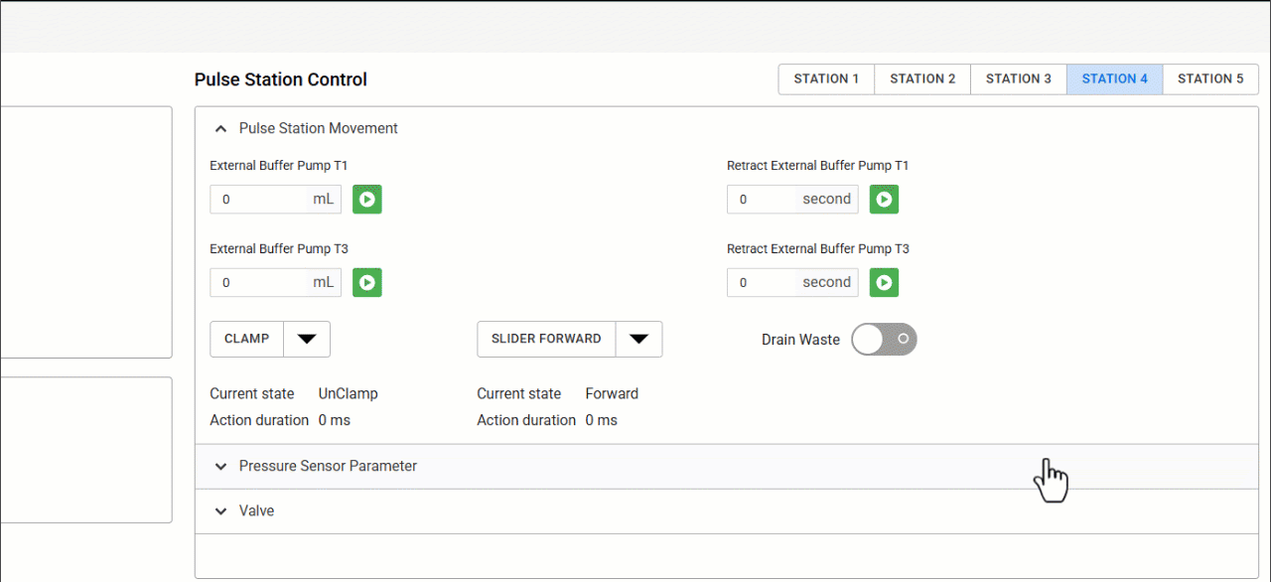
Task: Start Retract External Buffer Pump T1
Action: 884,200
